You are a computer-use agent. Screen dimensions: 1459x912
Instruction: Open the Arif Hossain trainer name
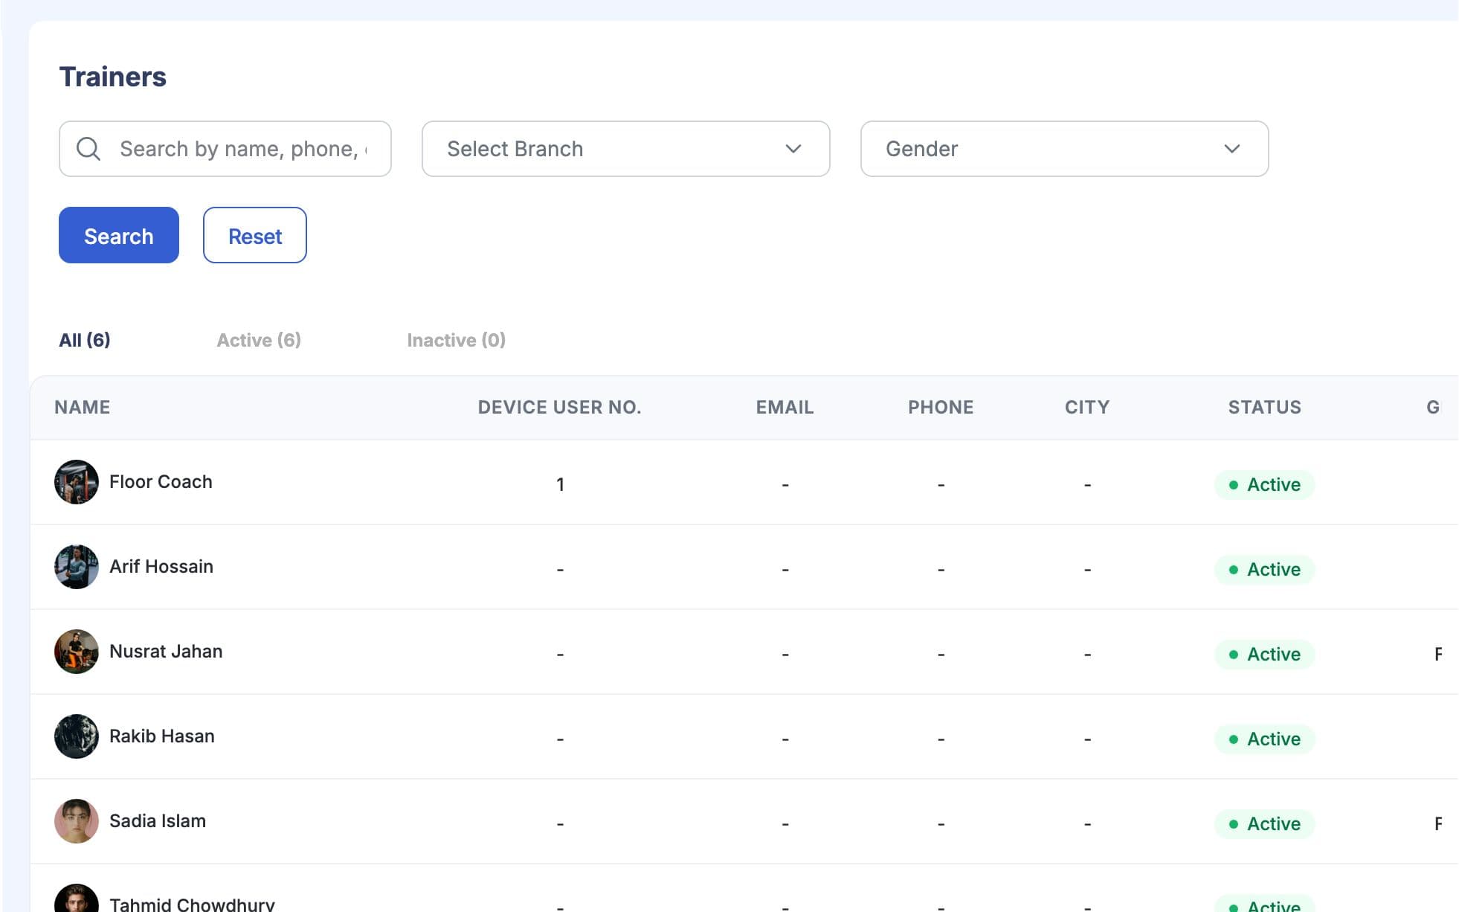click(x=161, y=567)
